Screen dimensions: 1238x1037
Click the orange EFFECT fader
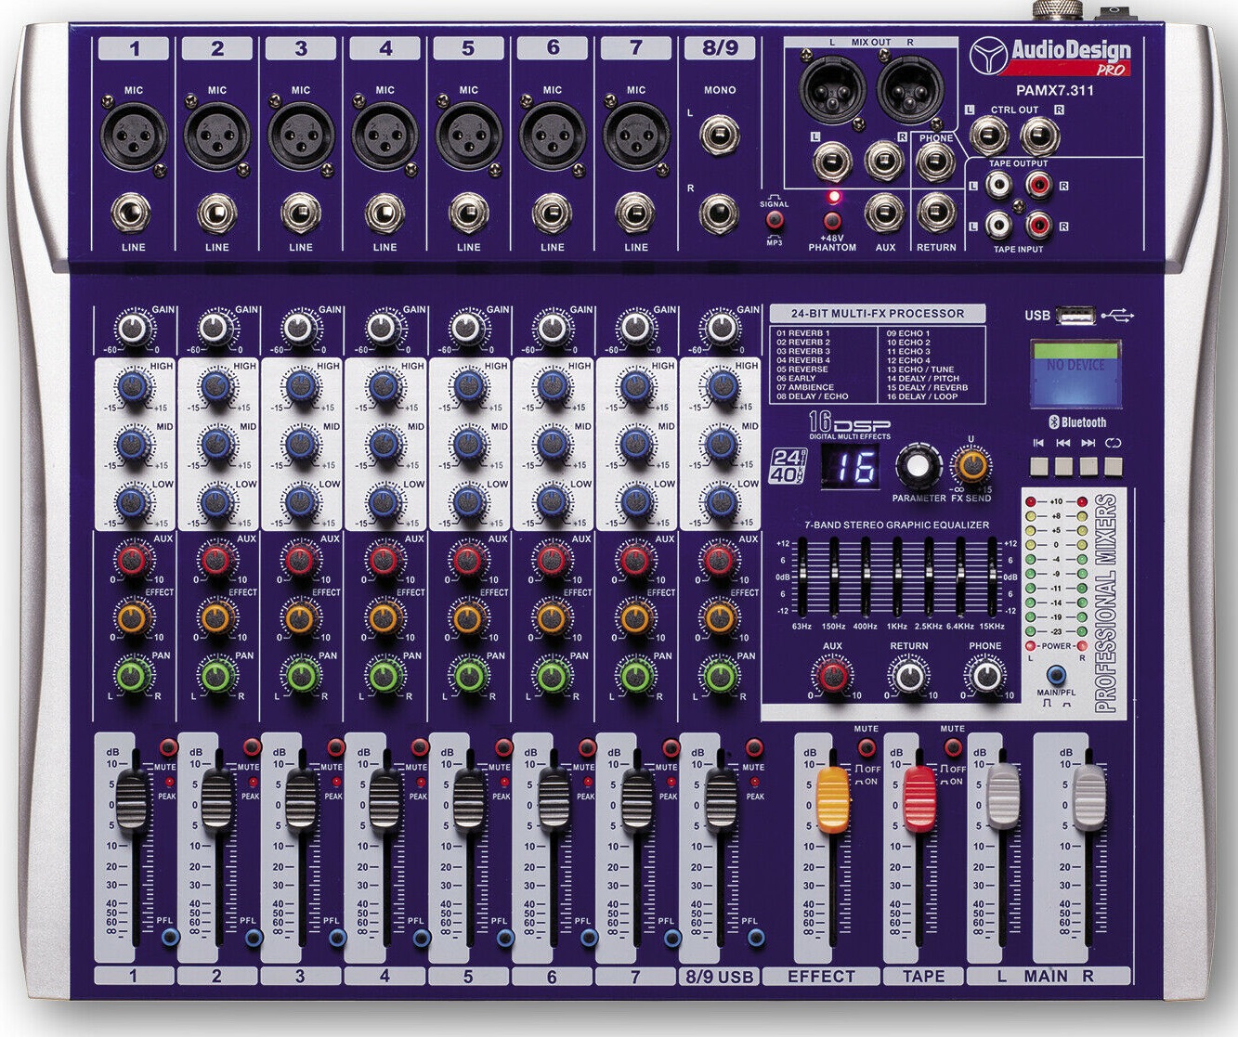click(x=832, y=798)
